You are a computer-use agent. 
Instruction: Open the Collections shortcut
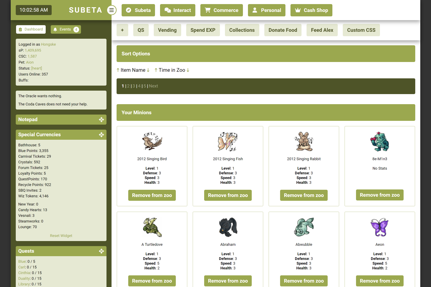click(x=242, y=30)
